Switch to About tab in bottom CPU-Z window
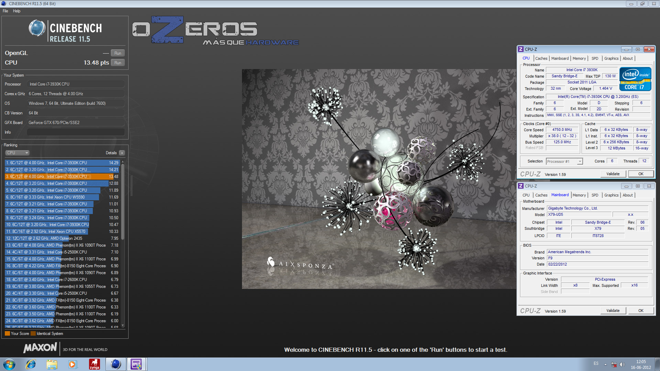The width and height of the screenshot is (660, 371). pyautogui.click(x=628, y=195)
